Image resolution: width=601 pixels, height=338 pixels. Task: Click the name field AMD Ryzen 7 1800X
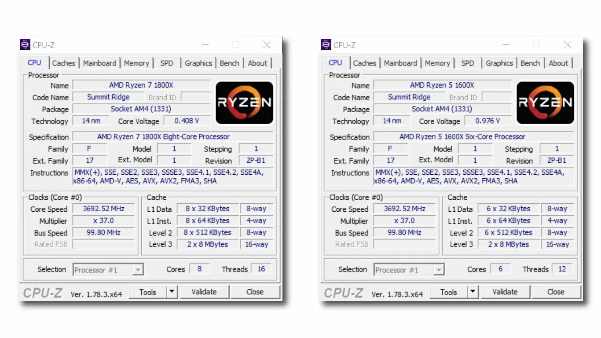(x=142, y=85)
